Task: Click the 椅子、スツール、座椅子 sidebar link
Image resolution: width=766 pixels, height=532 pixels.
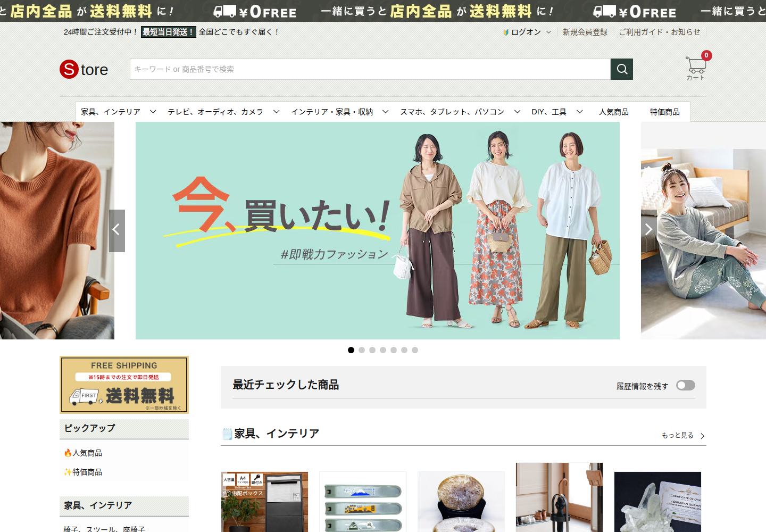Action: pyautogui.click(x=104, y=529)
